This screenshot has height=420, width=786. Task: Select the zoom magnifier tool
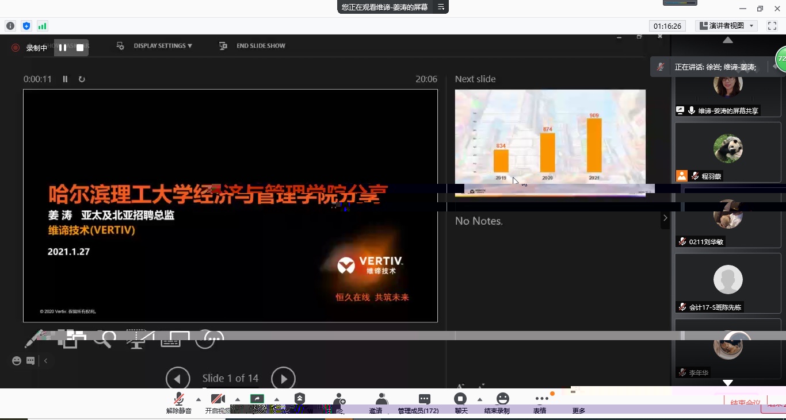105,339
